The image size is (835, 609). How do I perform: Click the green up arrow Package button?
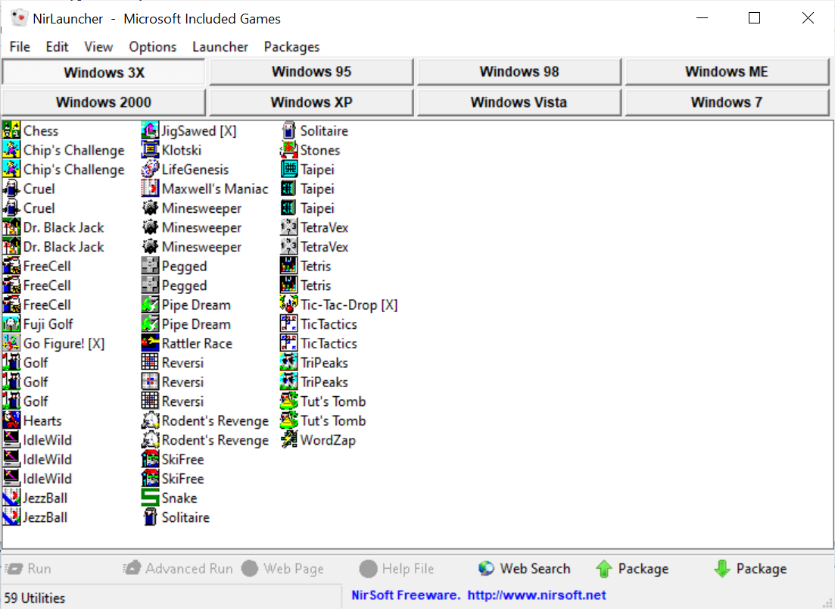(632, 569)
